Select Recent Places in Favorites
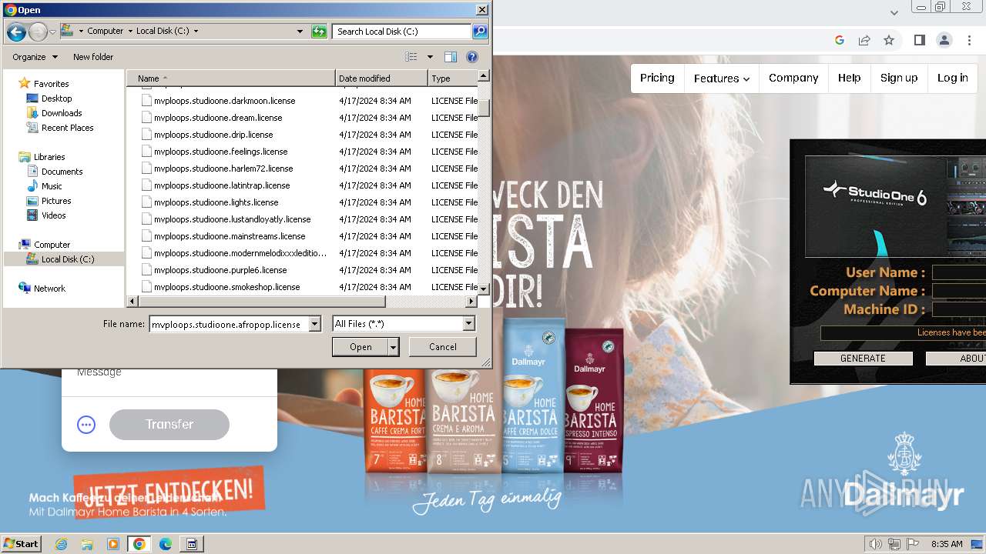 point(67,128)
